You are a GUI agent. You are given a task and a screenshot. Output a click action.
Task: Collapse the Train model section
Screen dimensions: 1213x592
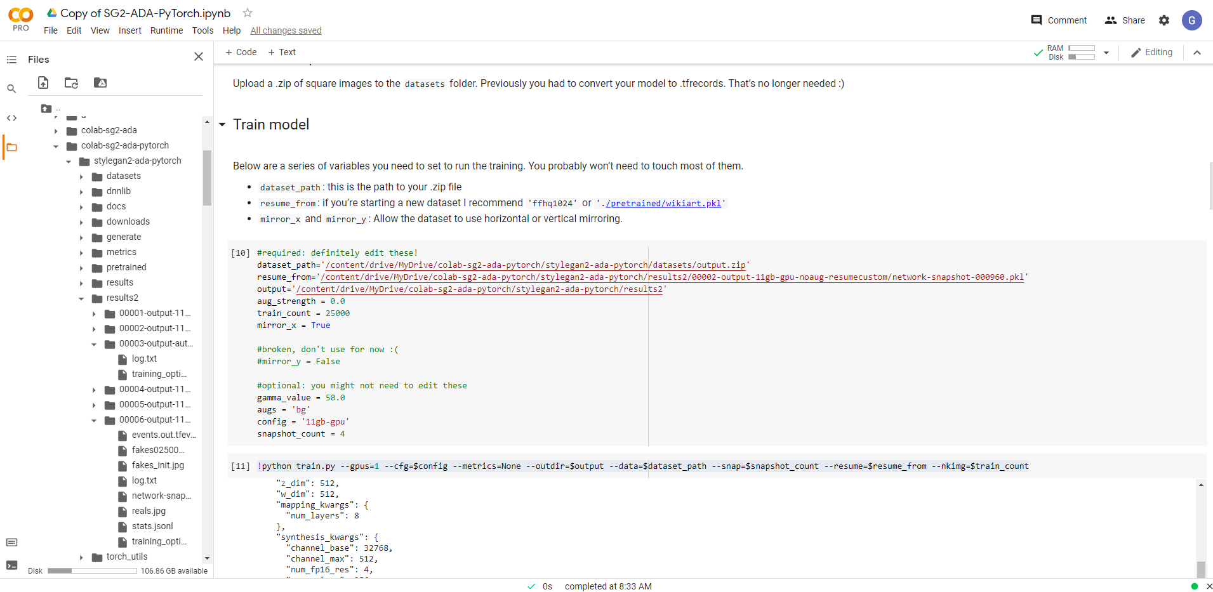(x=223, y=124)
